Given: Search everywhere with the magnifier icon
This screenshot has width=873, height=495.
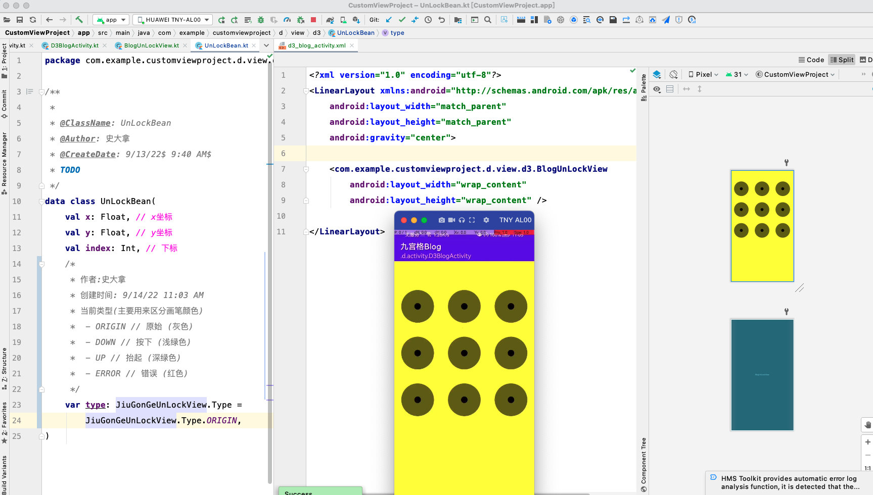Looking at the screenshot, I should (488, 20).
